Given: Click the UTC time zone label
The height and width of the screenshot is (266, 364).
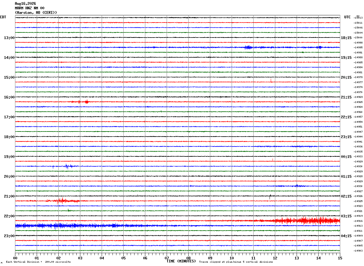Looking at the screenshot, I should [347, 17].
